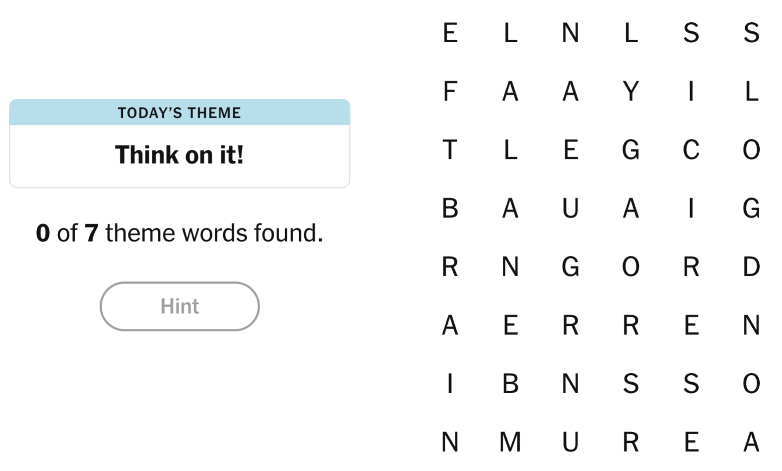Tap the A in the grid's bottom-right corner
The height and width of the screenshot is (471, 782).
[751, 442]
